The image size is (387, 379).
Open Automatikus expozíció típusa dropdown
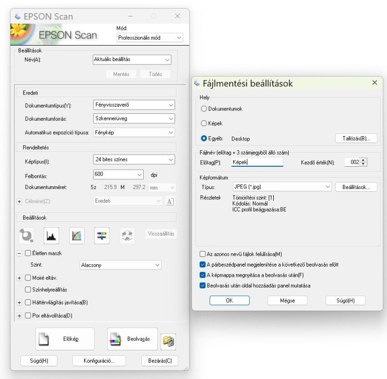point(134,132)
